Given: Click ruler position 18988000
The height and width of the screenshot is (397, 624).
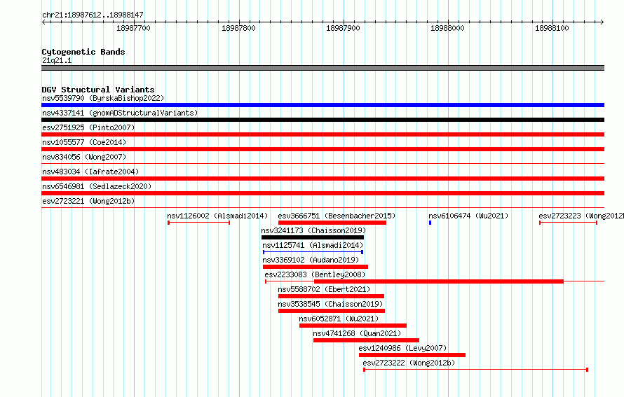Looking at the screenshot, I should pyautogui.click(x=448, y=28).
